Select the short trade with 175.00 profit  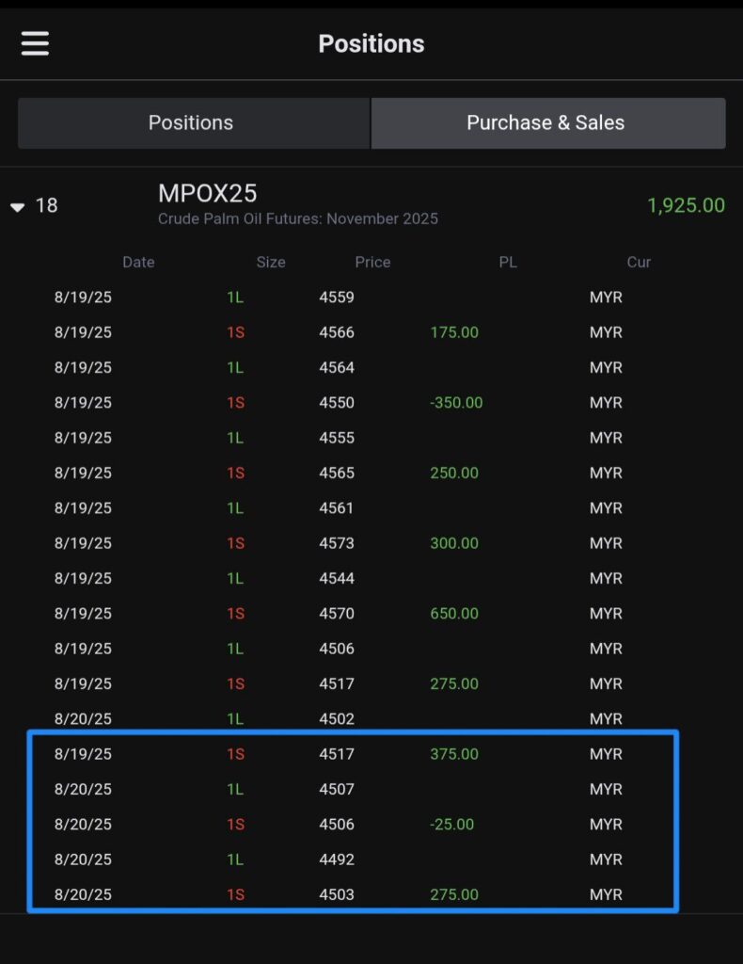453,332
